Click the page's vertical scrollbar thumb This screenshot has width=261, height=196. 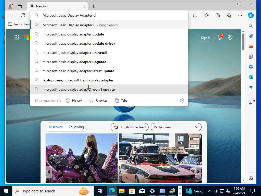tap(243, 42)
